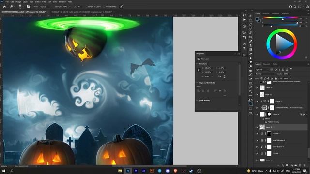Open the Windows Start menu
310x174 pixels.
(x=4, y=171)
